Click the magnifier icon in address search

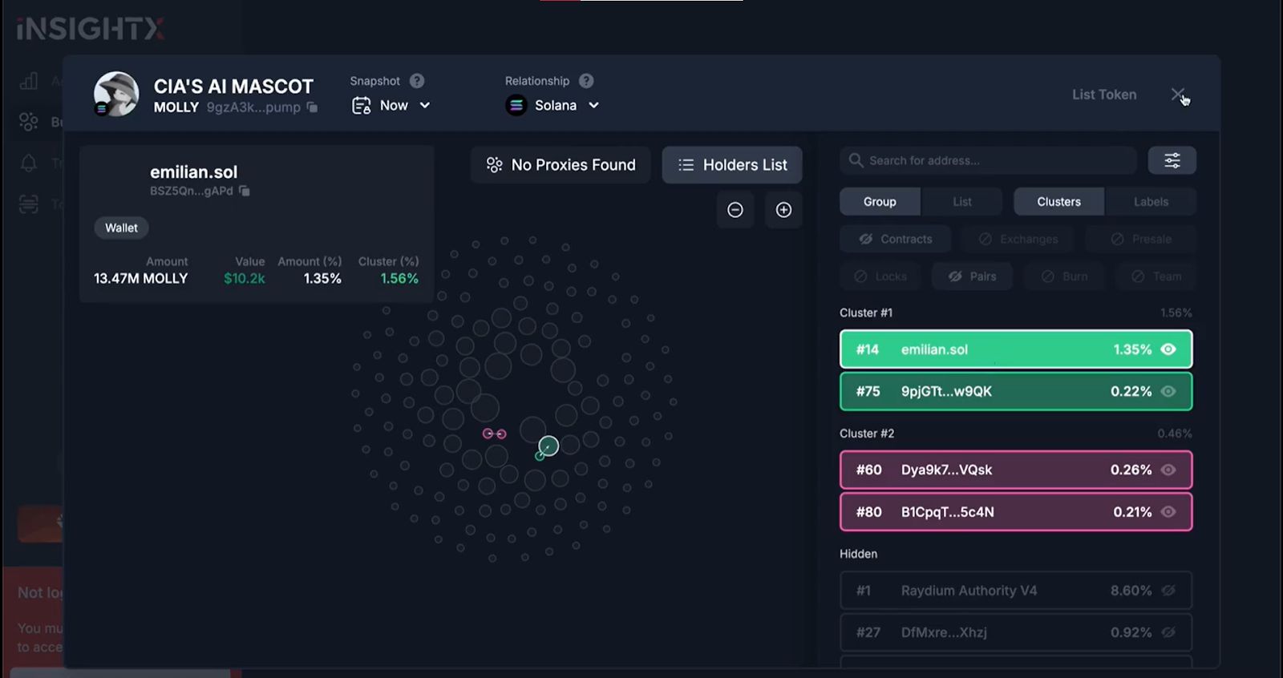point(856,160)
